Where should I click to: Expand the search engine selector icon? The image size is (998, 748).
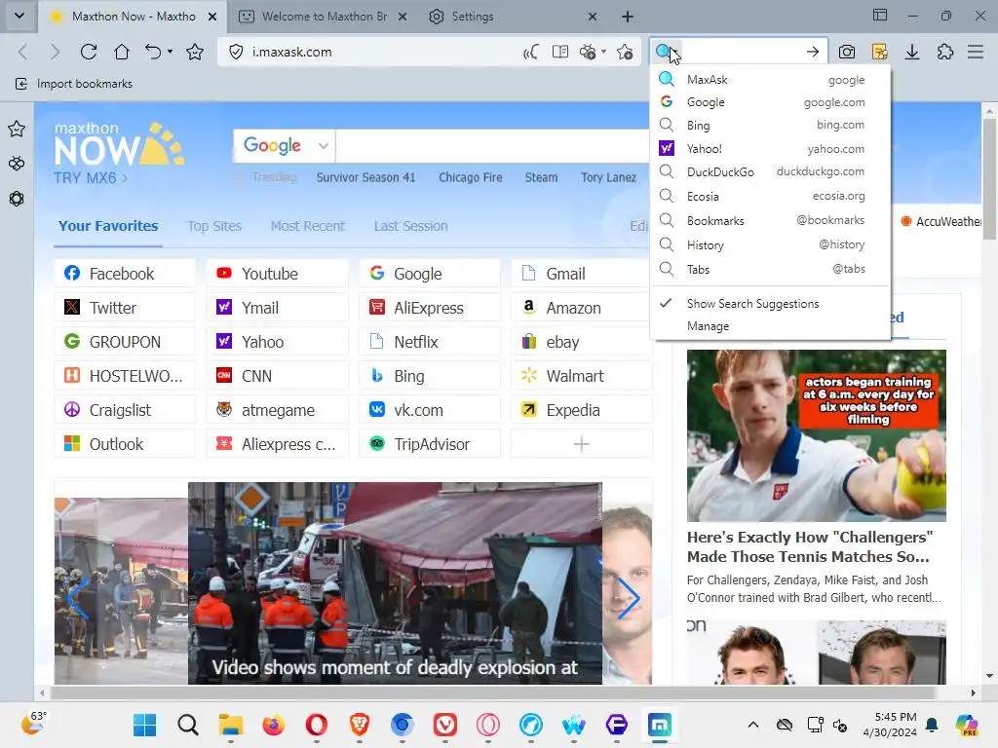coord(667,52)
